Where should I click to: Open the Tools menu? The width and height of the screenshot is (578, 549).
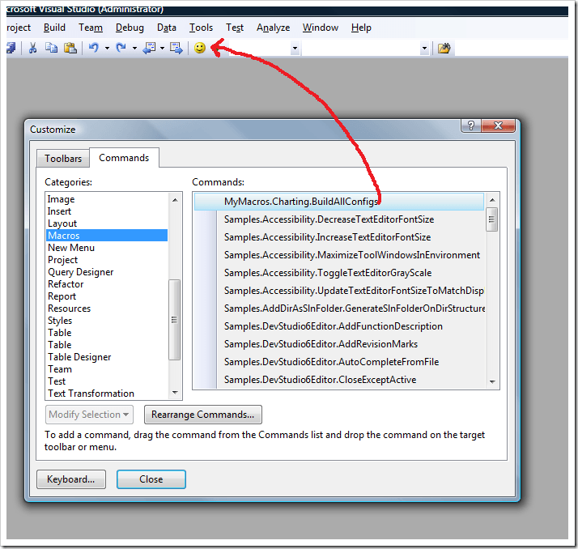pyautogui.click(x=202, y=28)
